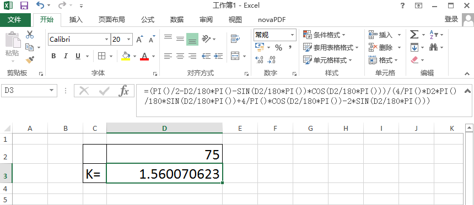Select cell D2 containing 75
The height and width of the screenshot is (205, 474).
click(164, 154)
